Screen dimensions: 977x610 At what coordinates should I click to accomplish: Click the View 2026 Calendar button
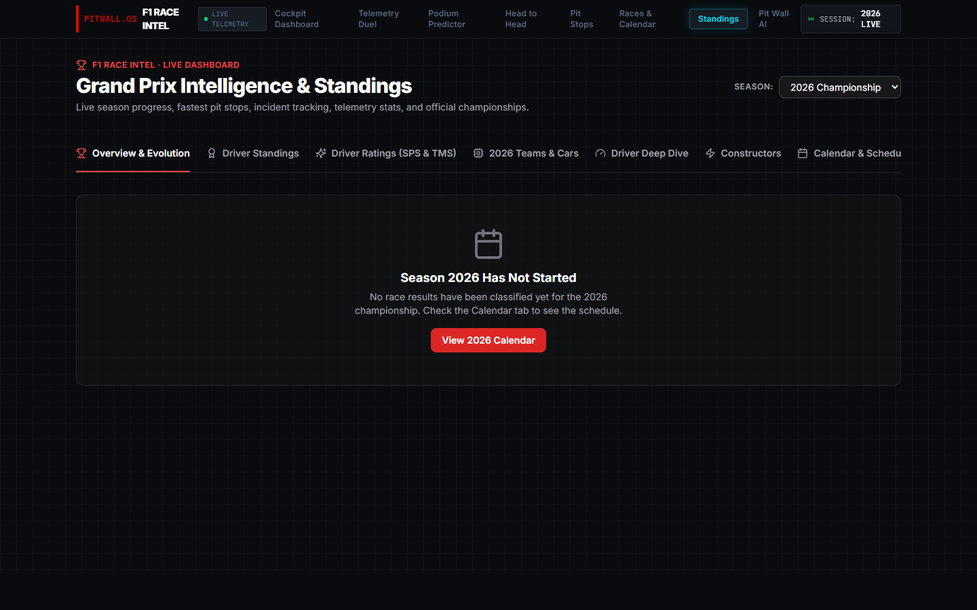488,340
